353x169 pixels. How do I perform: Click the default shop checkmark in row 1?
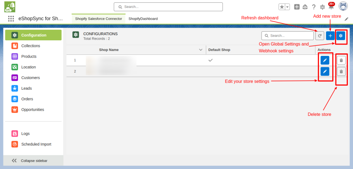[211, 60]
